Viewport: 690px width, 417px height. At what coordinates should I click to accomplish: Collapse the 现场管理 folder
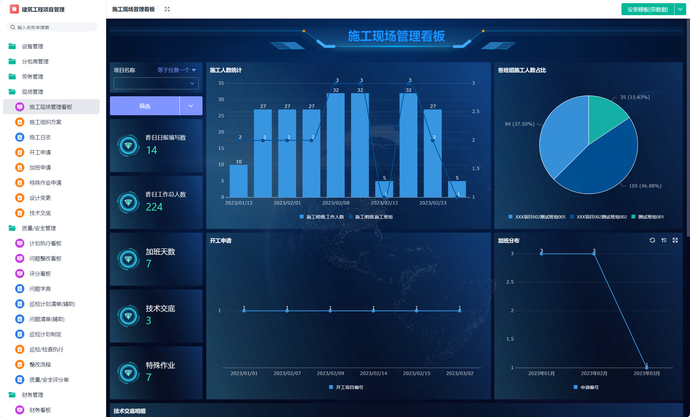32,92
